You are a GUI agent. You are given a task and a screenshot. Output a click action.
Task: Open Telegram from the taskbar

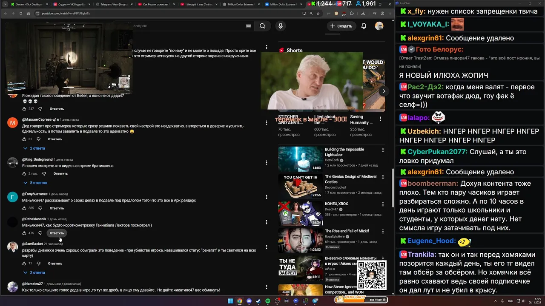point(315,301)
